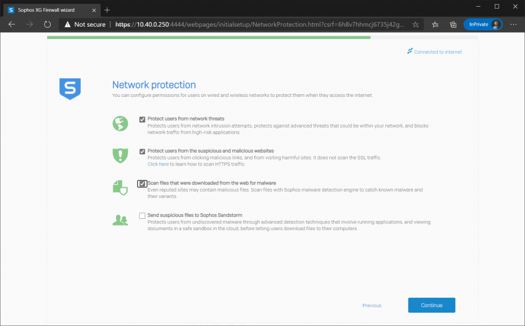The height and width of the screenshot is (326, 525).
Task: Open the Favorites list
Action: click(x=435, y=25)
